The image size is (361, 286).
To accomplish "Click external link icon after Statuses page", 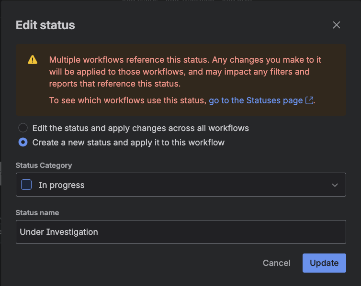I will click(x=310, y=100).
